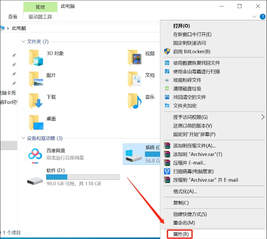
Task: Select 启用 BitLocker(B) menu entry
Action: [x=191, y=51]
